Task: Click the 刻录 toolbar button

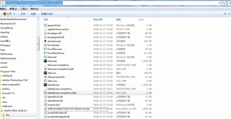Action: [33, 14]
